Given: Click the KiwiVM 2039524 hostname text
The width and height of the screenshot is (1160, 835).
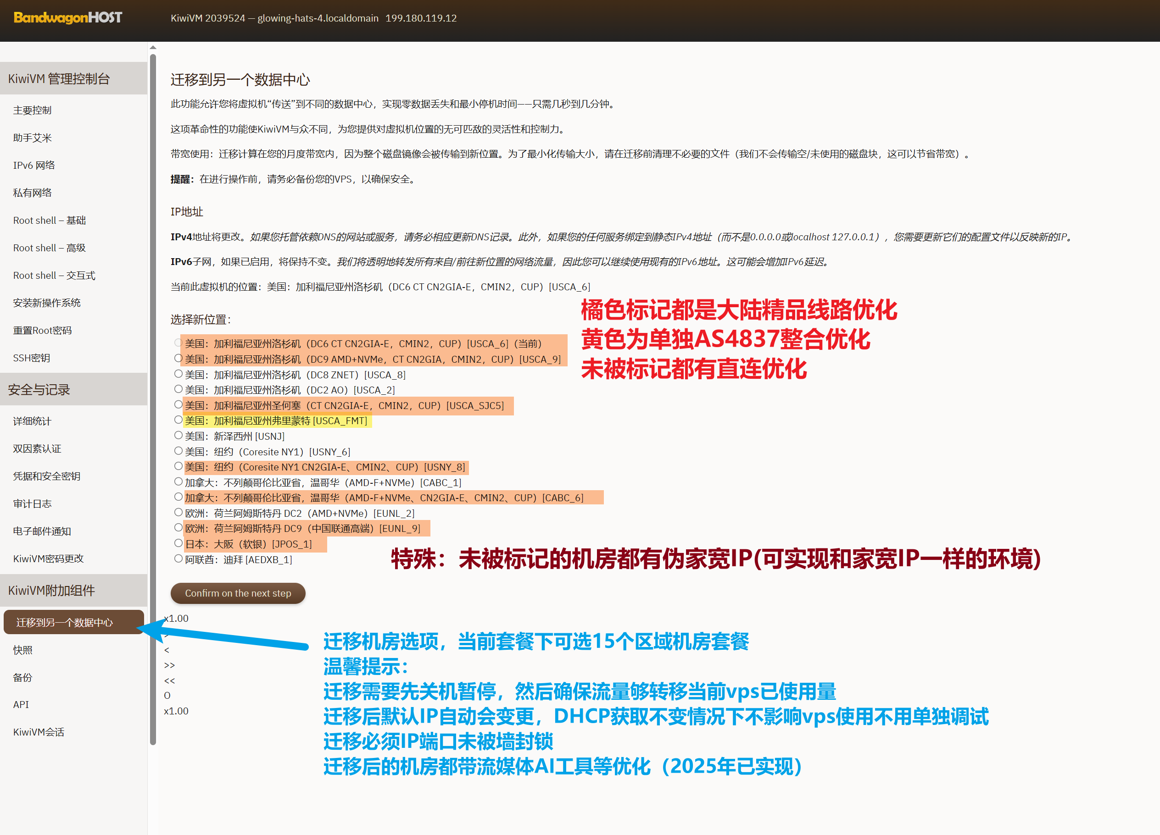Looking at the screenshot, I should [275, 18].
